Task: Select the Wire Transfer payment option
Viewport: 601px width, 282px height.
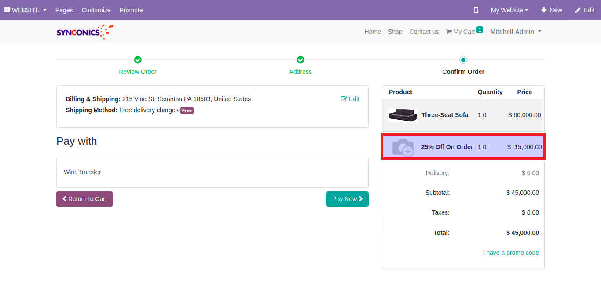Action: point(82,172)
